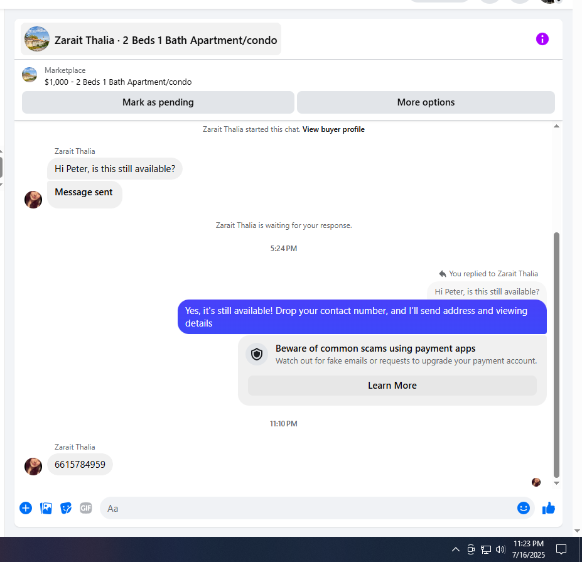Choose a sticker icon
Screen dimensions: 582x562
(x=66, y=508)
